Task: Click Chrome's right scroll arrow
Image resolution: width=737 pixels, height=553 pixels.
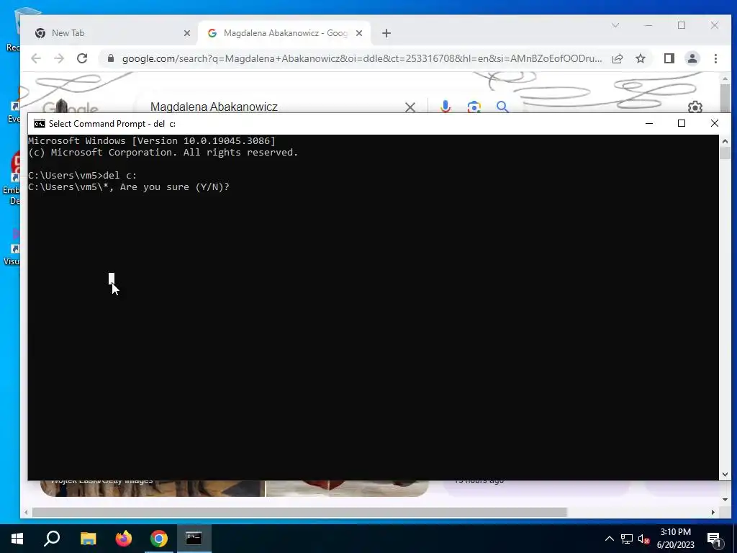Action: click(713, 512)
